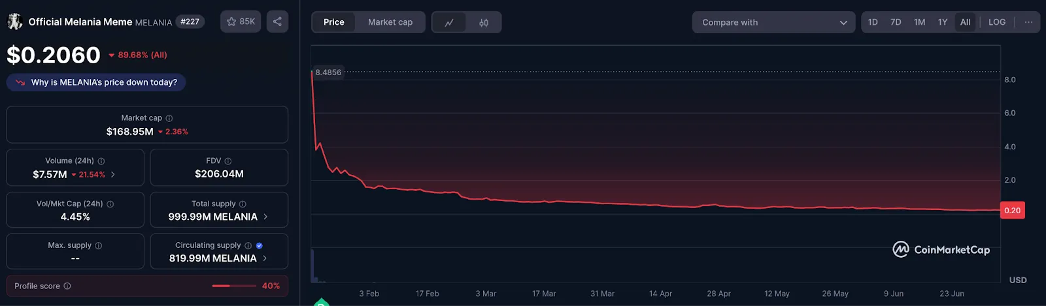
Task: Switch to the line chart icon
Action: click(449, 22)
